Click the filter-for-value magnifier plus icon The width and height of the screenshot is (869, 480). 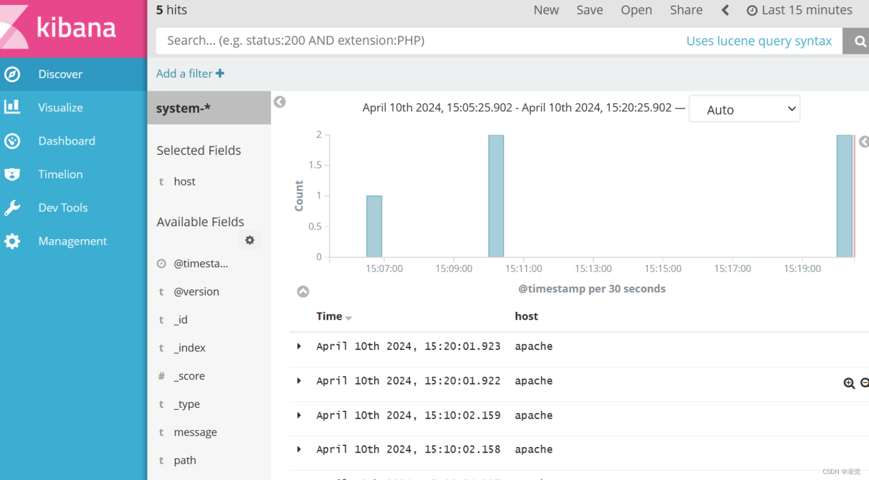pos(849,383)
